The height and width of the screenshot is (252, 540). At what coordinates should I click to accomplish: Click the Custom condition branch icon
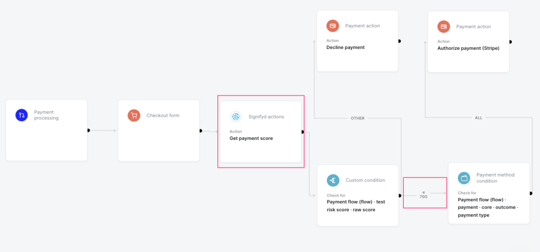(333, 180)
